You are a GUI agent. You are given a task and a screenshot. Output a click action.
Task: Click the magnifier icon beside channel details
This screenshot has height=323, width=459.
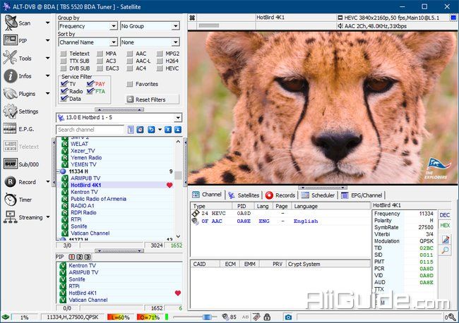pyautogui.click(x=446, y=250)
